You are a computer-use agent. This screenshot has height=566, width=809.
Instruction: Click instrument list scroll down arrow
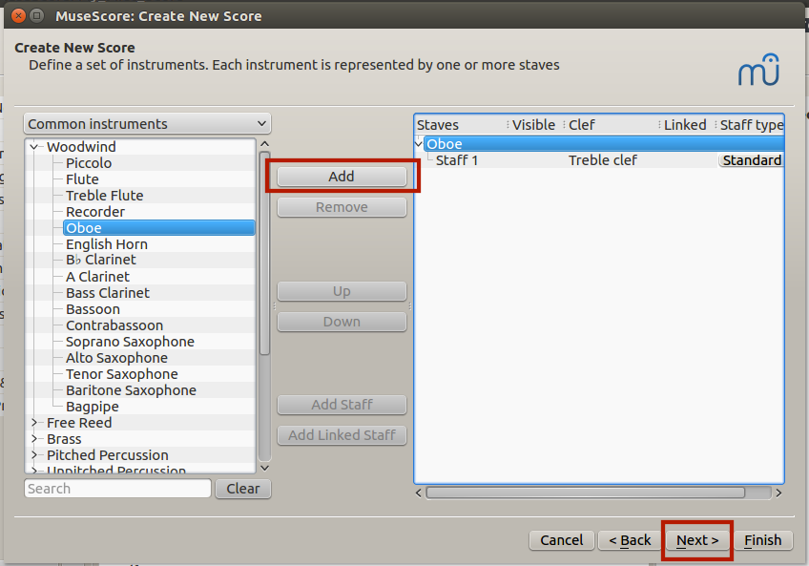coord(264,468)
